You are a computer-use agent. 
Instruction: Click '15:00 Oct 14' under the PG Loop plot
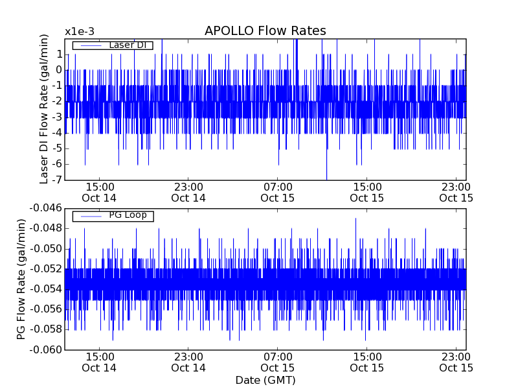tap(99, 362)
